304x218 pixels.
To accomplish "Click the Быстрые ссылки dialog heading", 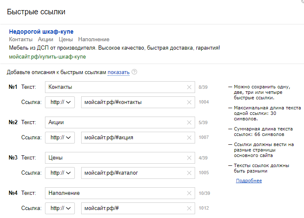I will click(36, 12).
